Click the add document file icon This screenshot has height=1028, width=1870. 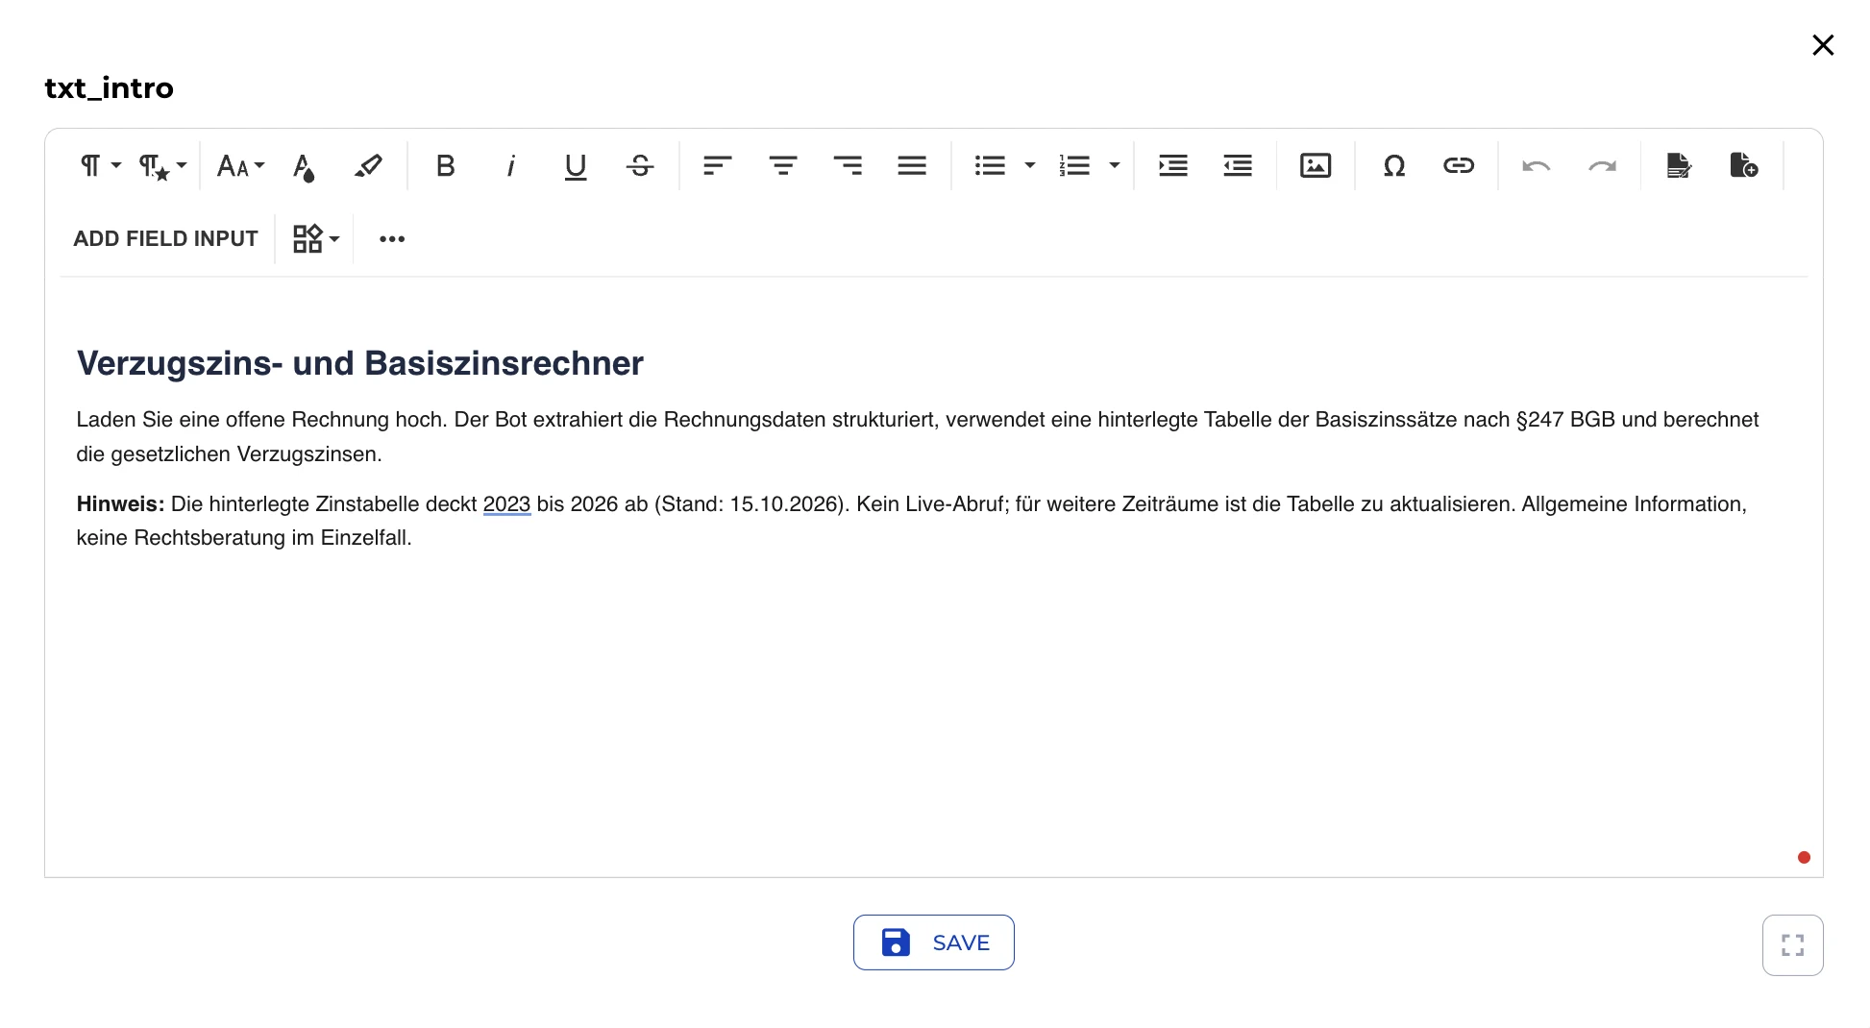coord(1744,166)
